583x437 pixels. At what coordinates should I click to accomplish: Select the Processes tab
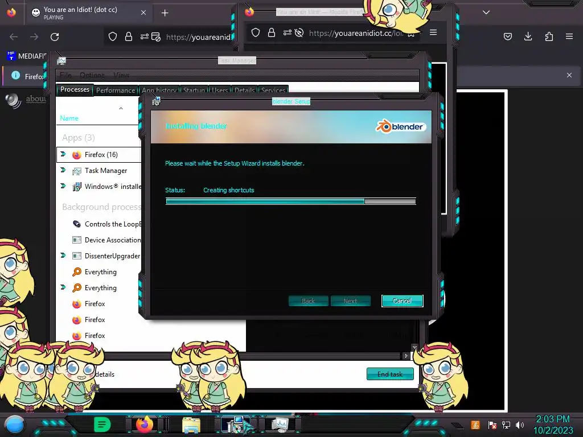tap(75, 89)
